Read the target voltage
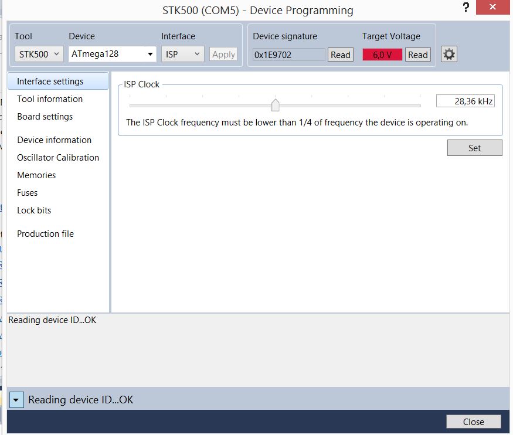Screen dimensions: 513x435 pos(417,55)
